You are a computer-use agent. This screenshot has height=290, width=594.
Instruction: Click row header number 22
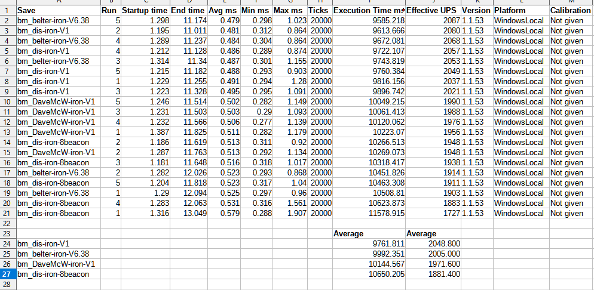8,223
